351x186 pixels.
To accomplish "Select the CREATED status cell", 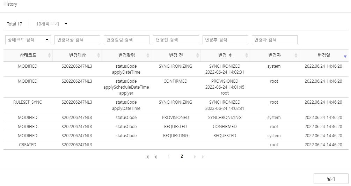I will pos(28,144).
